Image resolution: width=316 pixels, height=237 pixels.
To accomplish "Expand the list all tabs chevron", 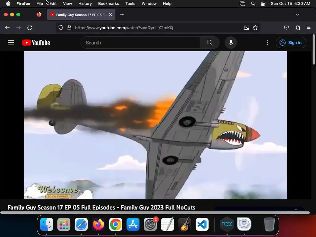I will click(297, 15).
